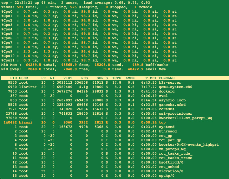Click the libvirt+ user name

pyautogui.click(x=28, y=87)
